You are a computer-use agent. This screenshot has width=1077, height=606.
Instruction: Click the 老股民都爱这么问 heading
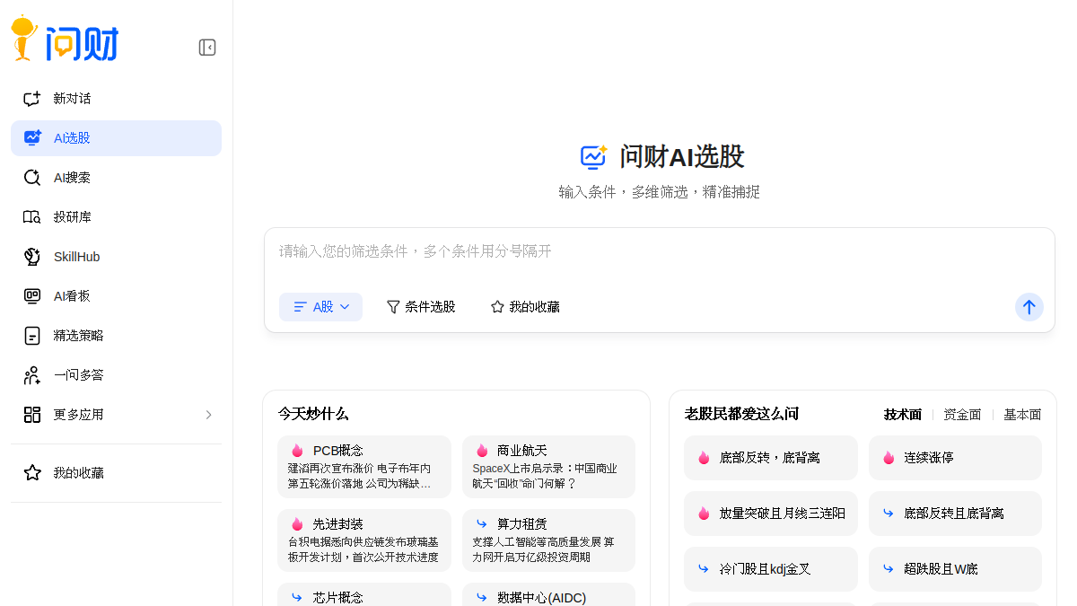(x=741, y=414)
